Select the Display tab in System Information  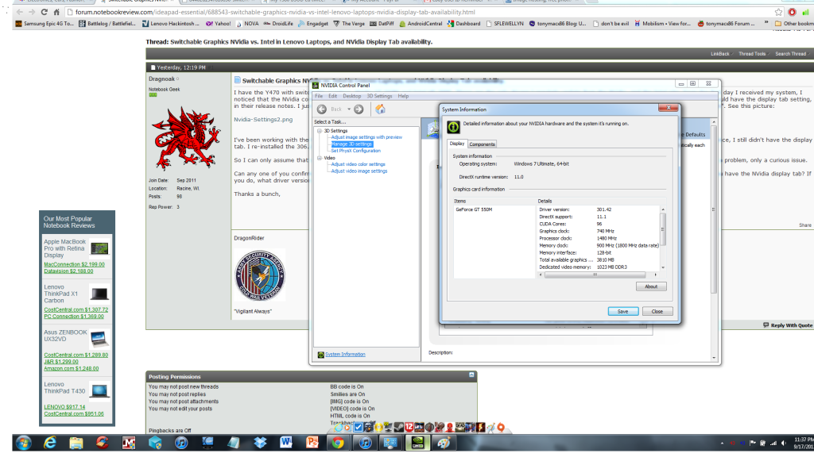point(457,144)
